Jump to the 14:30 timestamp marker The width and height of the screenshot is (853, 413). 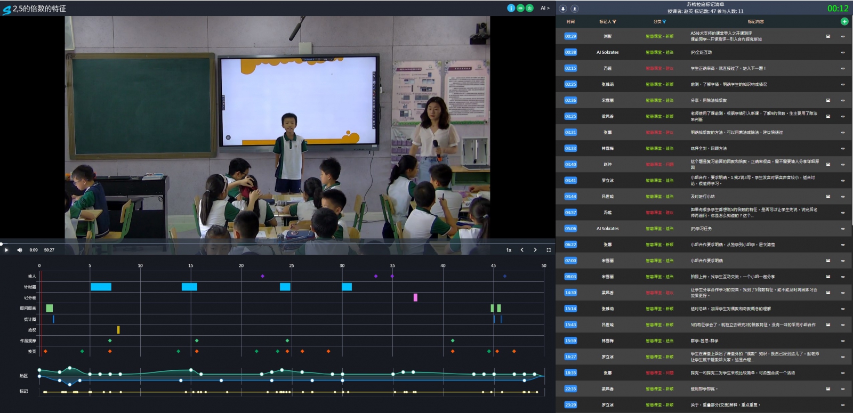tap(570, 293)
